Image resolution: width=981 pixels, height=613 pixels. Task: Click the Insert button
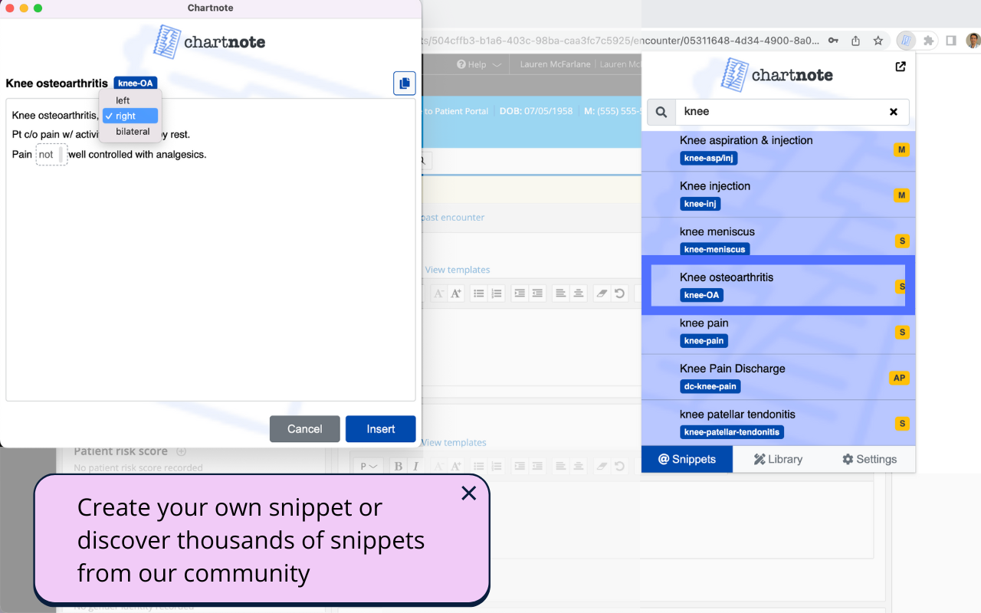tap(381, 429)
